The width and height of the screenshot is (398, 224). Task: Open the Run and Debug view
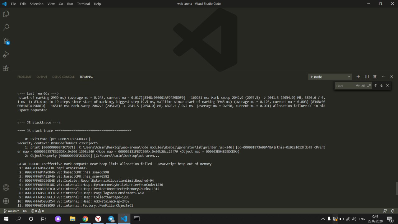(x=6, y=54)
